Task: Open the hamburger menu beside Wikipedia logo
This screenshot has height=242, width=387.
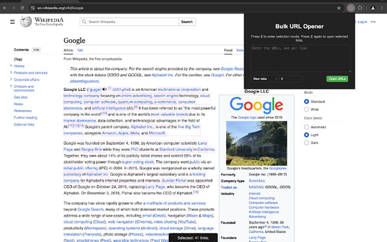Action: coord(13,22)
